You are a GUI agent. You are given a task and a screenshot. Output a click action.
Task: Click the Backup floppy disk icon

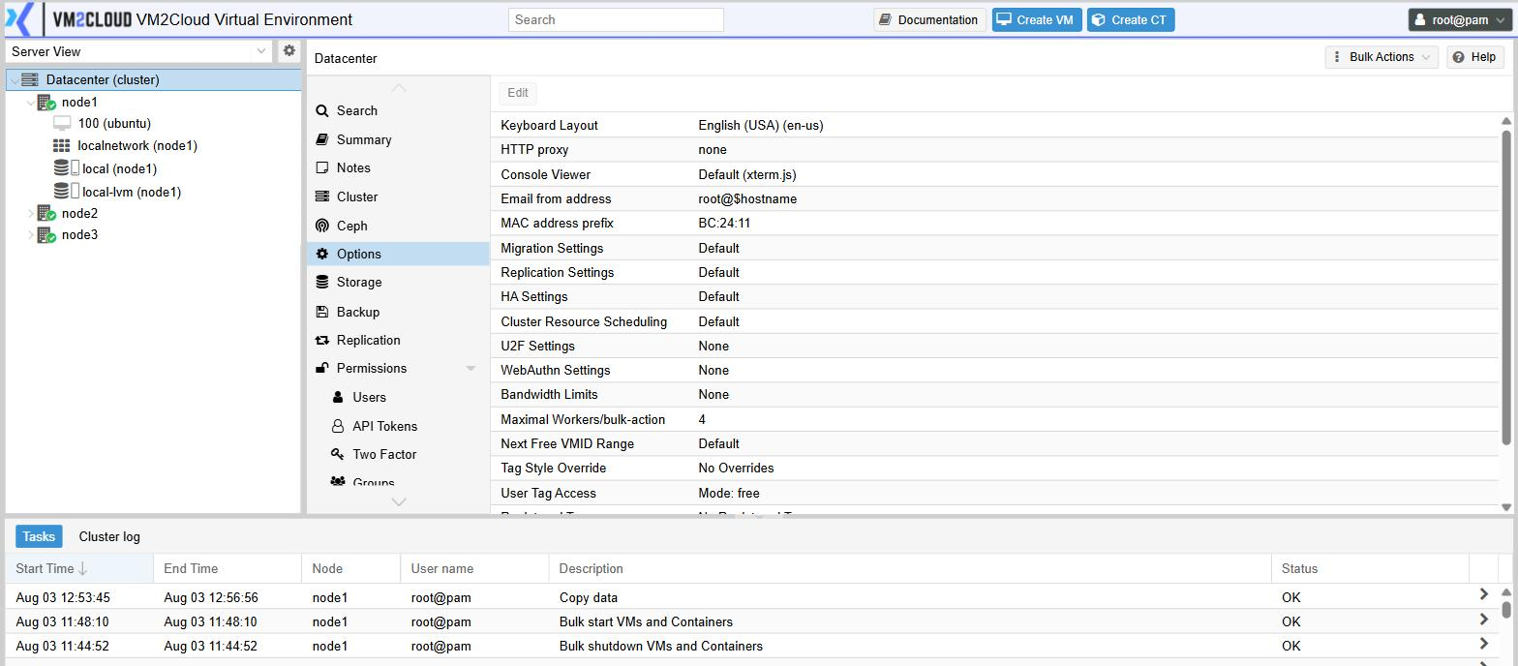click(x=322, y=312)
